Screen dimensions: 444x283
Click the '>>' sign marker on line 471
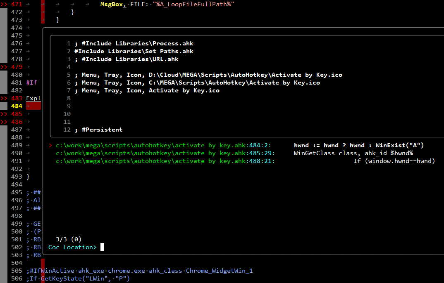(x=4, y=4)
